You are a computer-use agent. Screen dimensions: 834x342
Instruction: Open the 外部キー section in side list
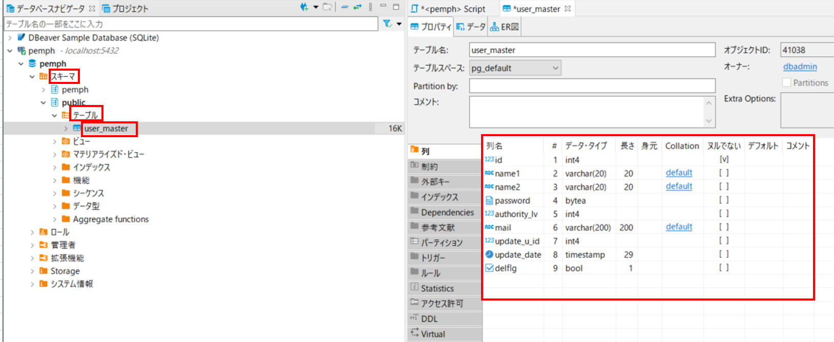tap(445, 182)
